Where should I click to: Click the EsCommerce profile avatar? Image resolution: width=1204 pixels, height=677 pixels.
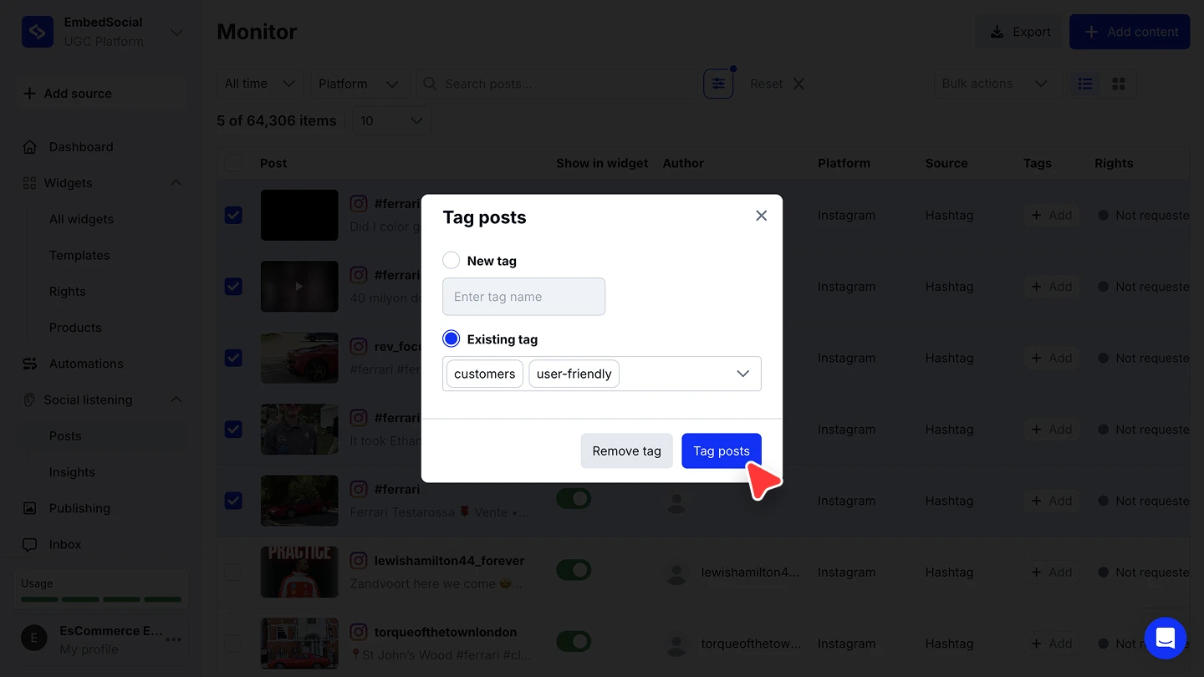[x=34, y=639]
